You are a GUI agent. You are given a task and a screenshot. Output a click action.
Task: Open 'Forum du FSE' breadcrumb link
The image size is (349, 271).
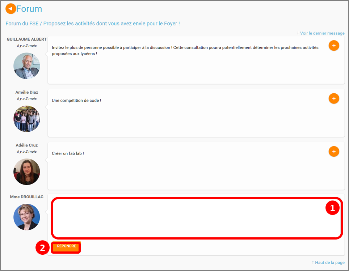[22, 24]
